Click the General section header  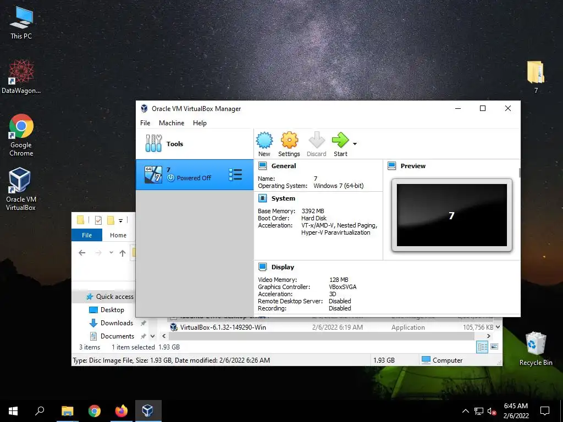[284, 166]
